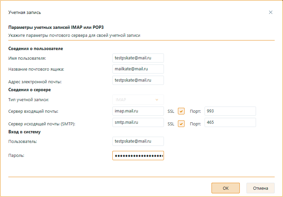The width and height of the screenshot is (283, 197).
Task: Click the imap.mail.ru incoming server field
Action: coord(138,111)
